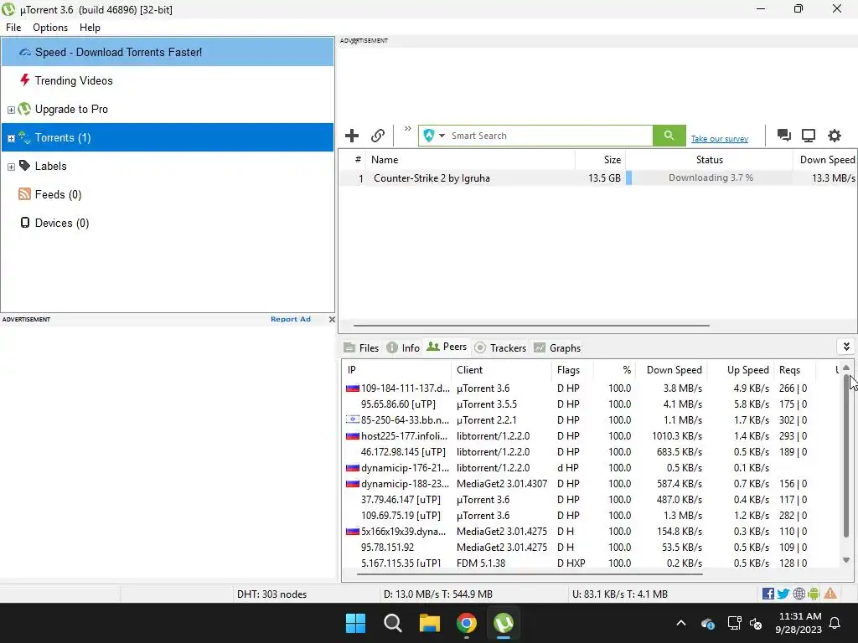Click the torrent list horizontal scrollbar
The image size is (858, 643).
[531, 326]
